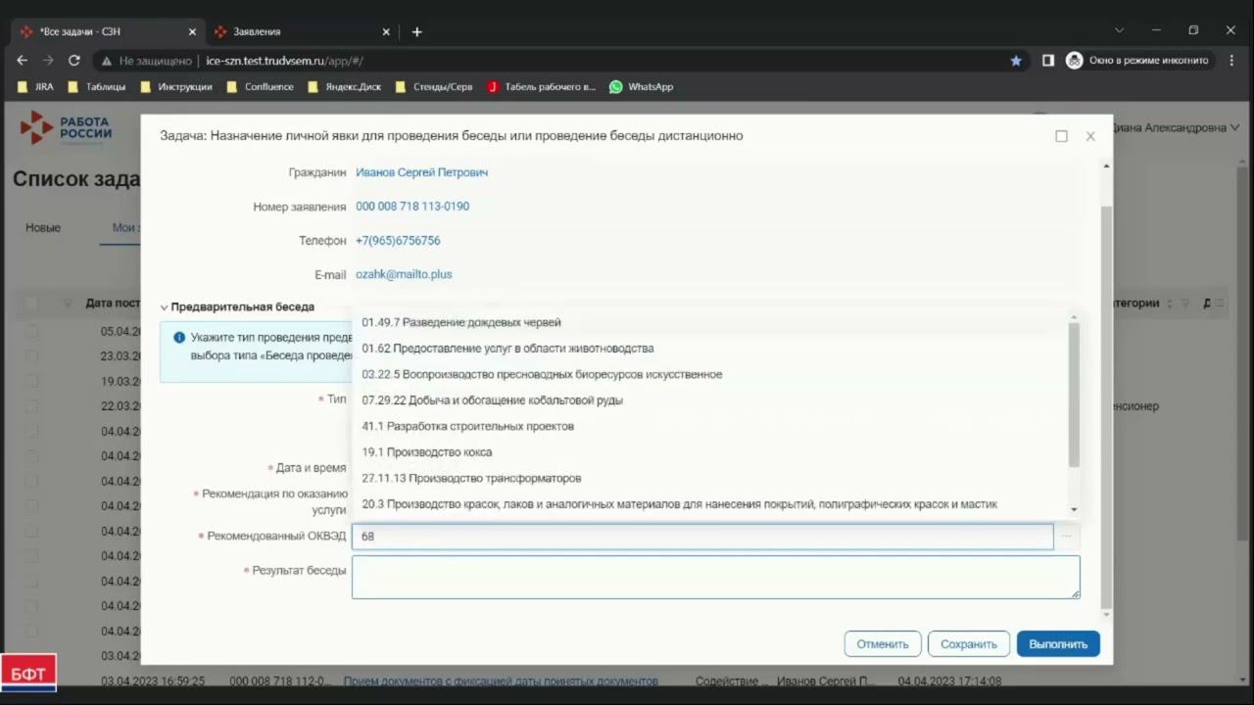Tick the checkbox of the 05.04 task row
The width and height of the screenshot is (1254, 705).
[x=31, y=331]
